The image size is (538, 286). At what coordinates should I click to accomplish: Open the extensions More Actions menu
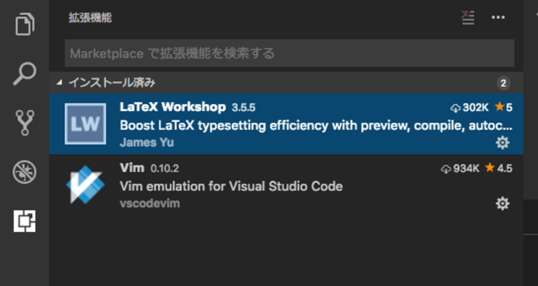(498, 18)
